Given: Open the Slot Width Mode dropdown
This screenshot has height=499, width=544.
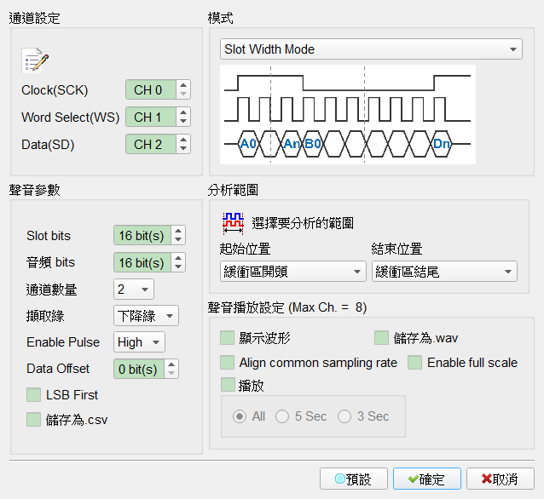Looking at the screenshot, I should (371, 49).
